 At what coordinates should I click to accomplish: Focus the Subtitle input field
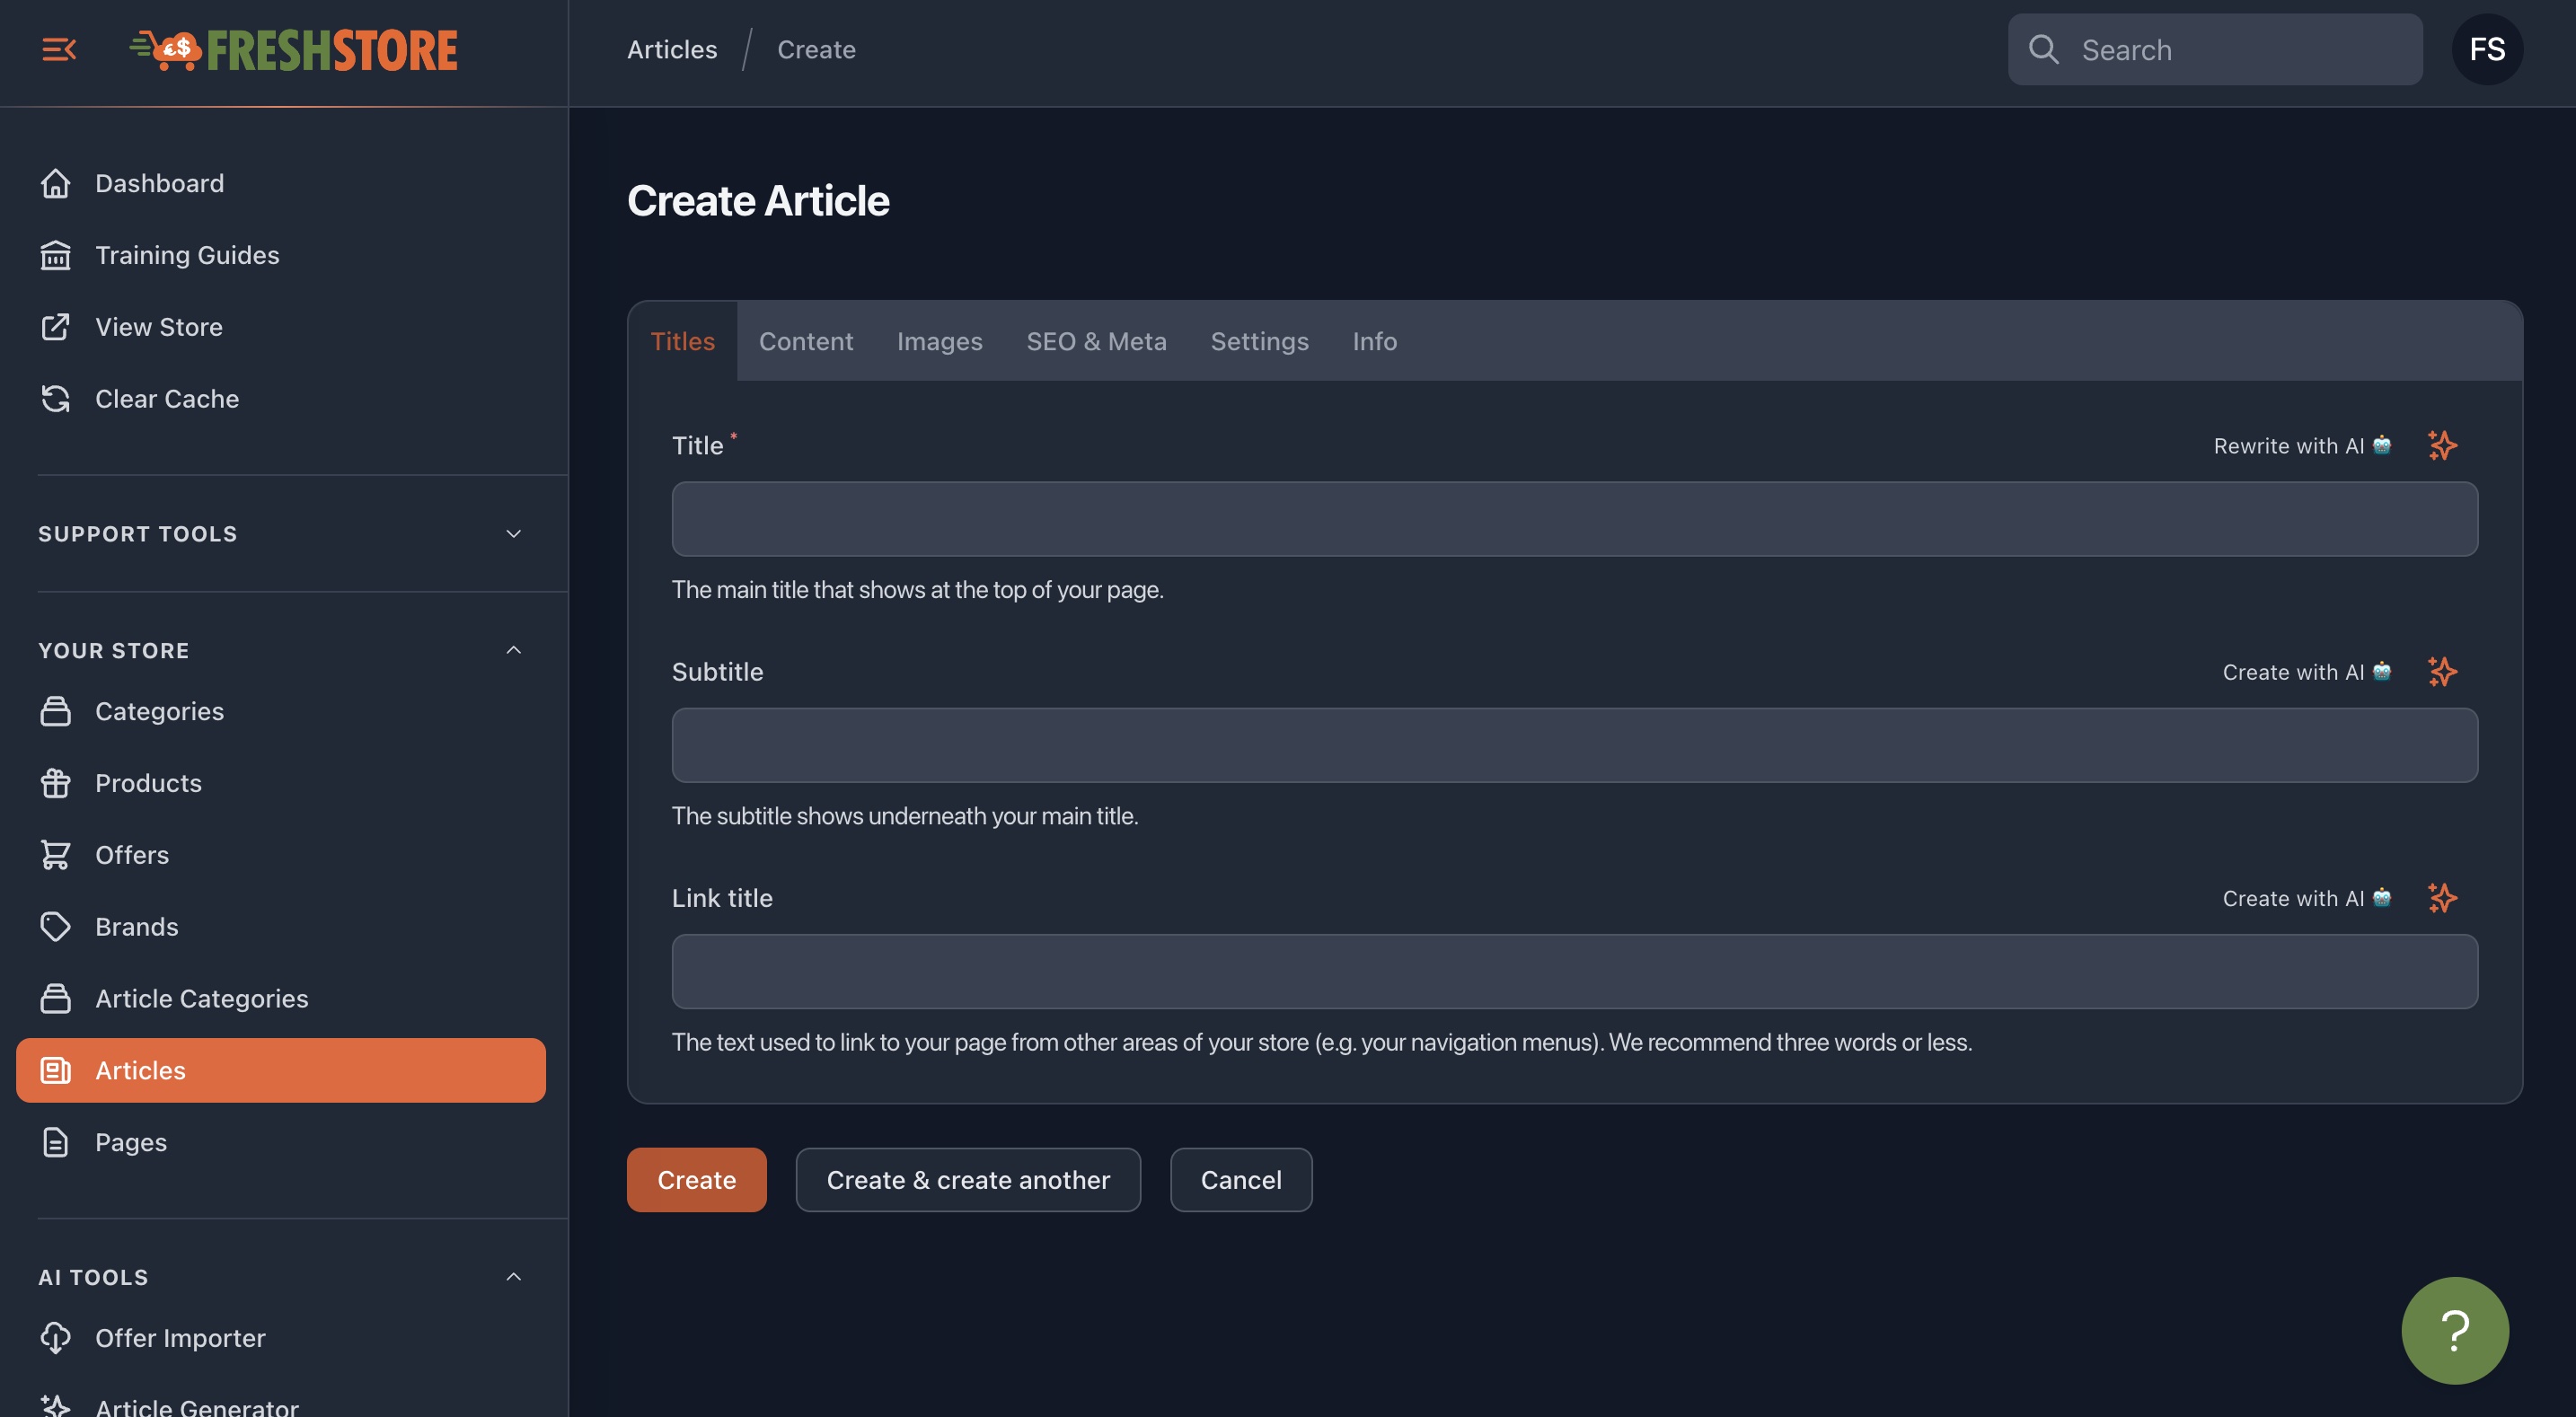coord(1574,745)
